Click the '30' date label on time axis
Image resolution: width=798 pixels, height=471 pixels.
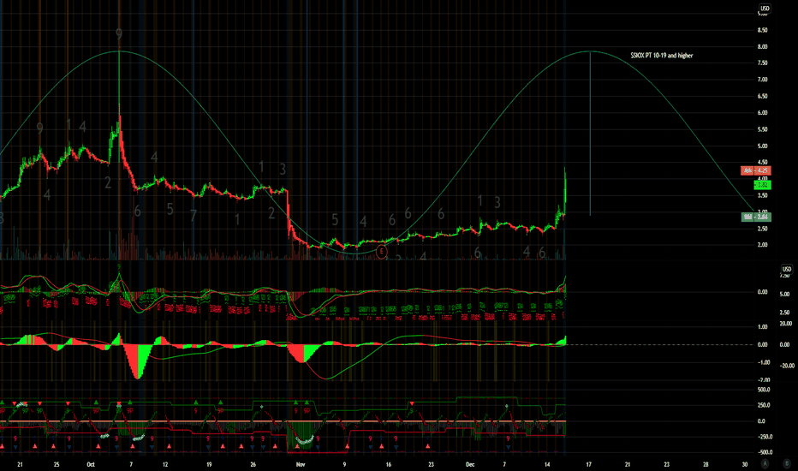click(x=745, y=464)
